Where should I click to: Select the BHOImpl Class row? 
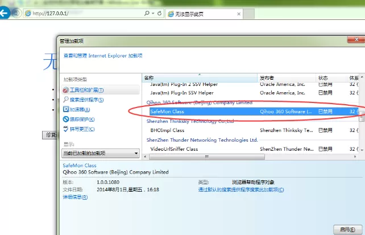[254, 130]
